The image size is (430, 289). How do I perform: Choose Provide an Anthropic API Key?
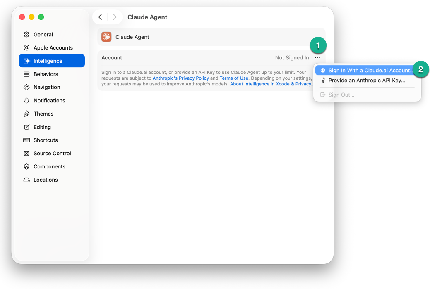366,81
